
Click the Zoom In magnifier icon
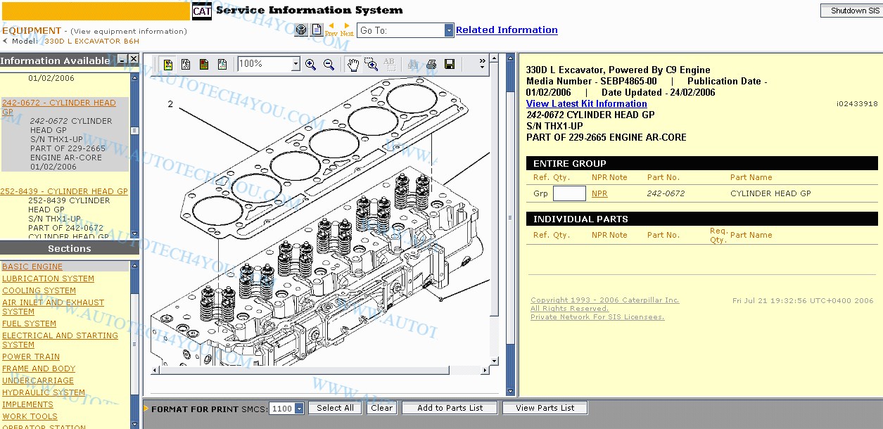click(x=310, y=65)
